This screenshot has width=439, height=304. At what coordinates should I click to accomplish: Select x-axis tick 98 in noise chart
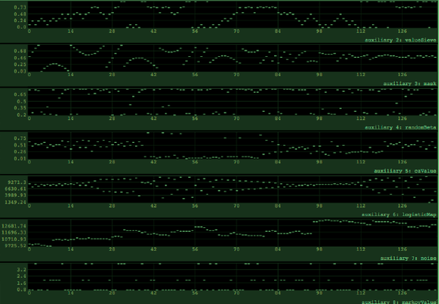[x=319, y=249]
